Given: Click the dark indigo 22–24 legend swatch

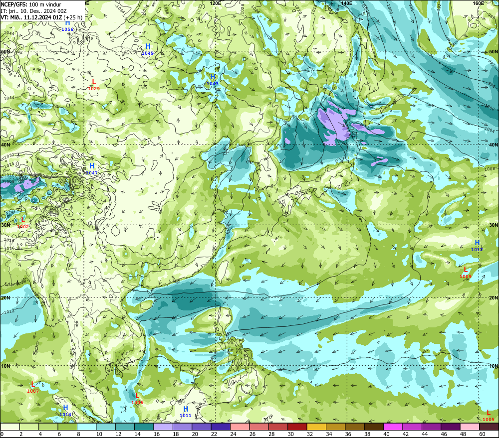Looking at the screenshot, I should point(221,427).
